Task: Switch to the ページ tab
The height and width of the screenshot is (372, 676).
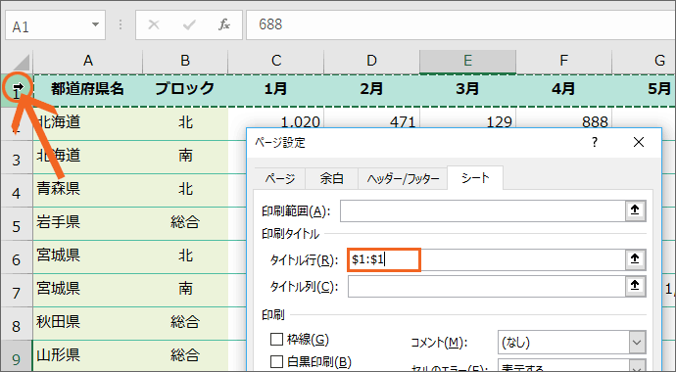Action: pos(280,178)
